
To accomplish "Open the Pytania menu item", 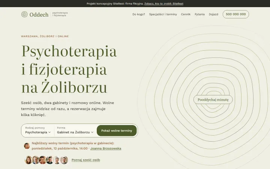I will [199, 14].
